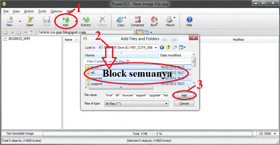Open the Mount dropdown arrow
The width and height of the screenshot is (280, 145).
coord(174,18)
